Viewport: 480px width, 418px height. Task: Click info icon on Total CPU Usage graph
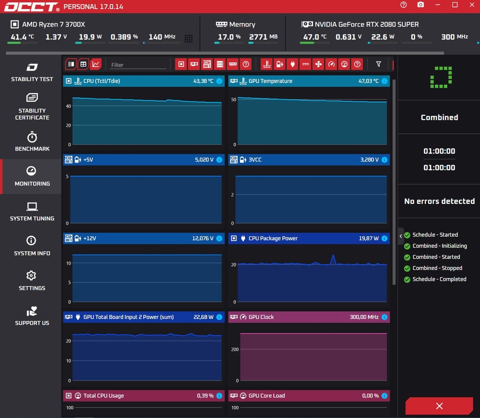219,396
